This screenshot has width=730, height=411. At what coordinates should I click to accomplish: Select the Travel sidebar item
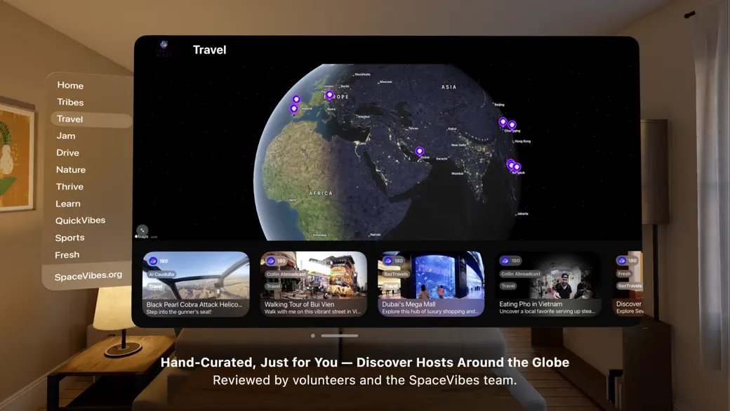click(x=91, y=119)
